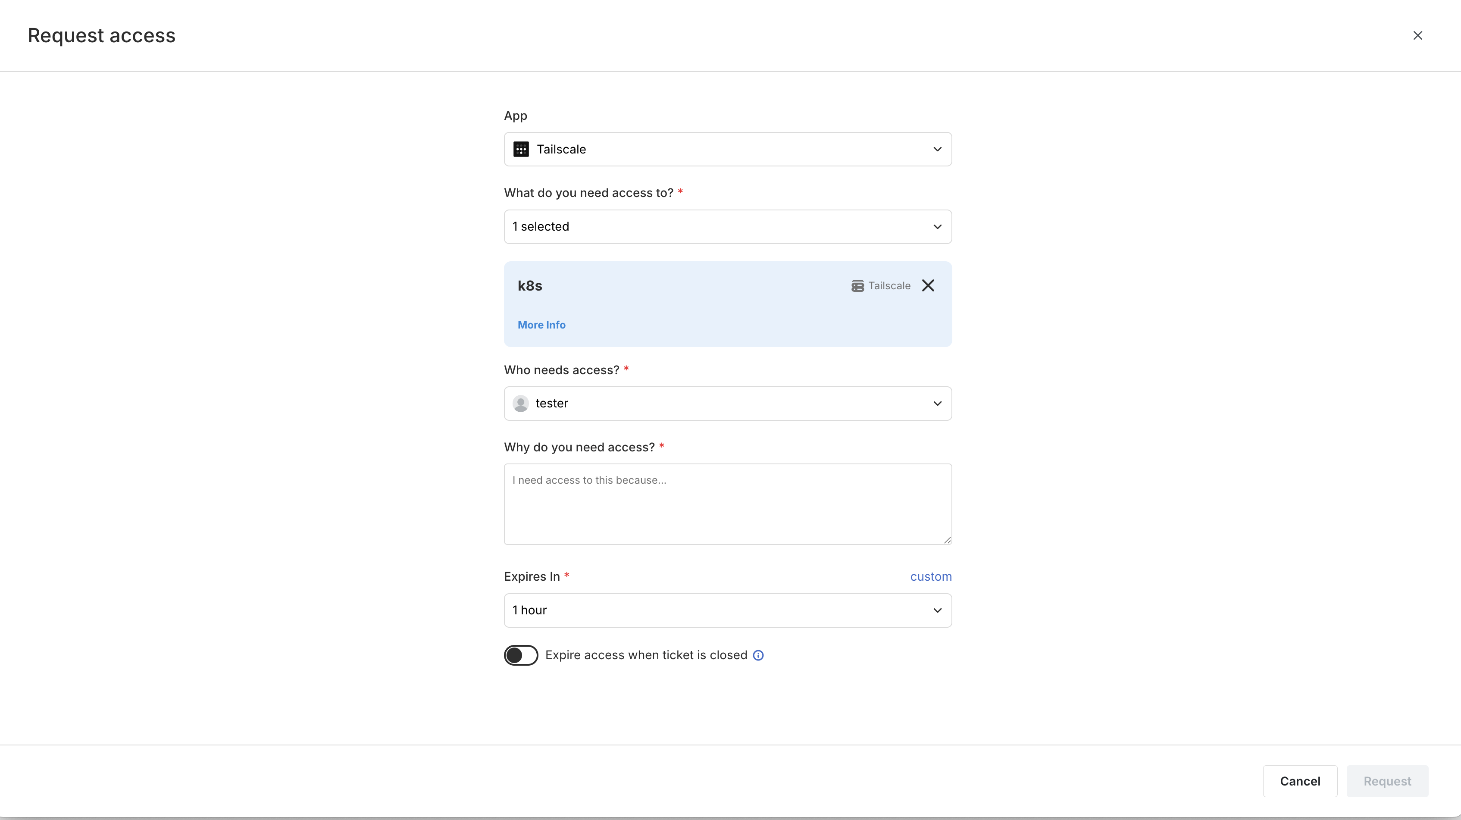
Task: Open the App dropdown showing Tailscale
Action: (727, 149)
